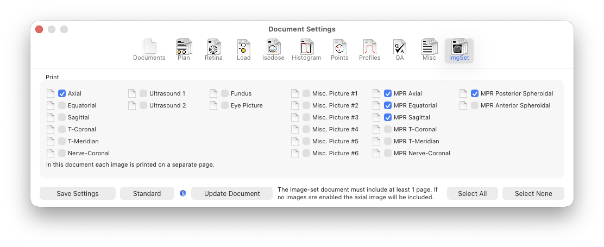Image resolution: width=604 pixels, height=247 pixels.
Task: Open the QA settings pane
Action: pyautogui.click(x=399, y=50)
